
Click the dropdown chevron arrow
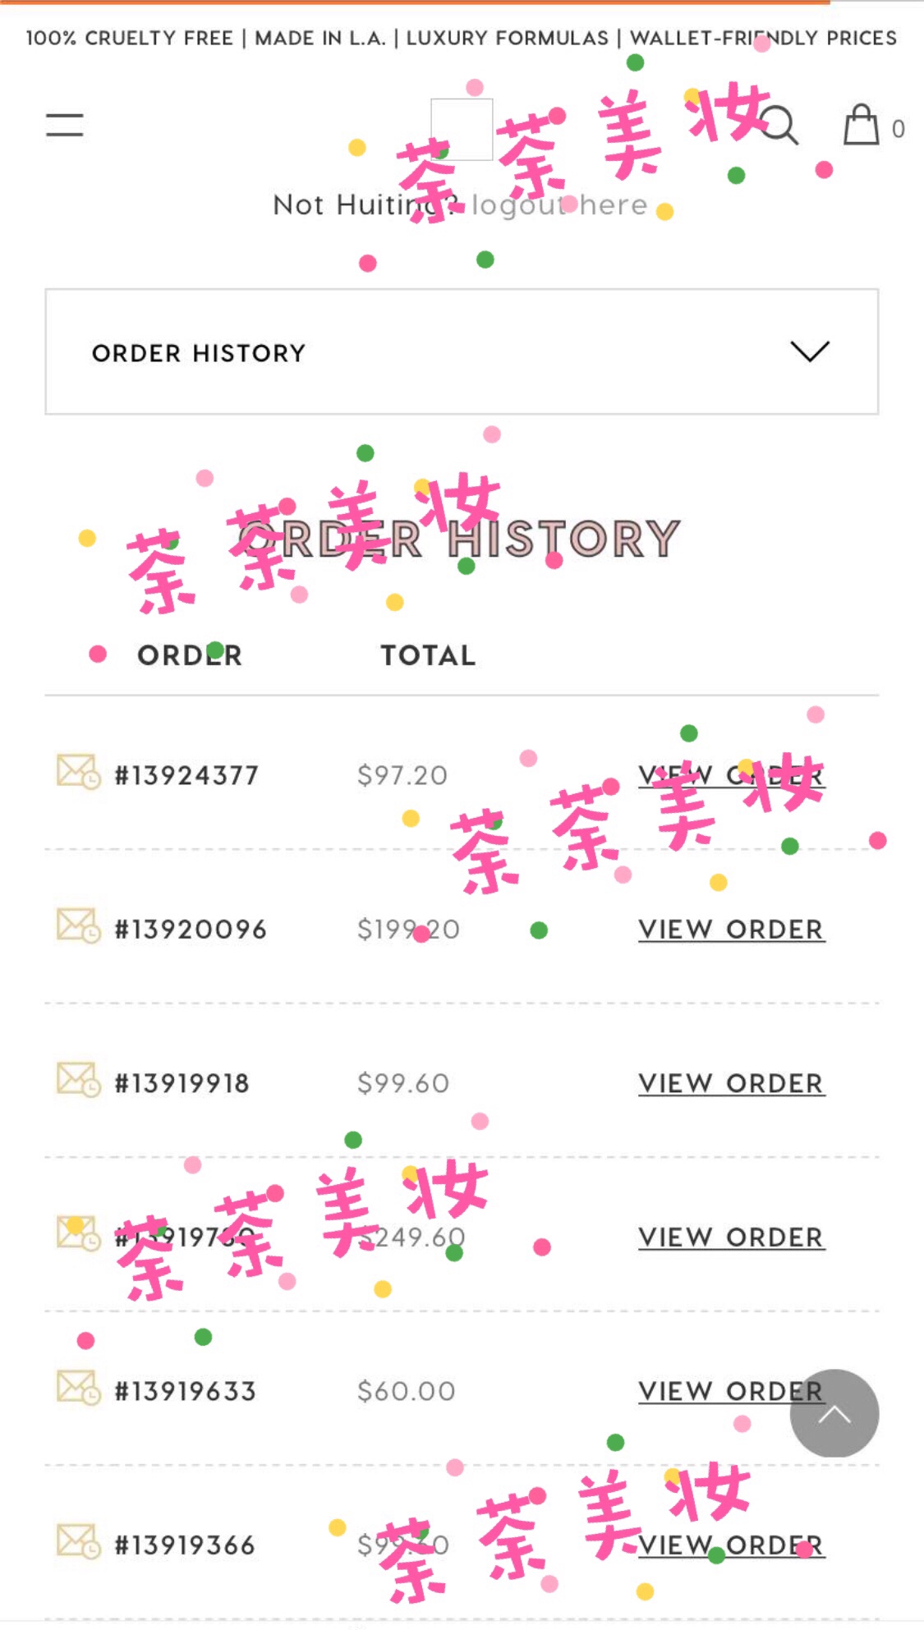coord(810,351)
